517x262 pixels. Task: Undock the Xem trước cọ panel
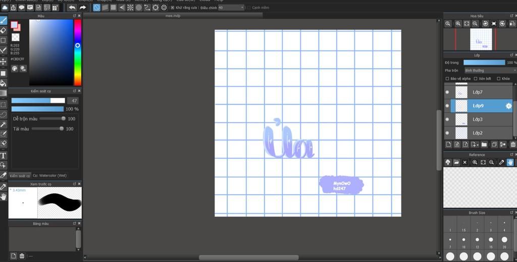75,184
